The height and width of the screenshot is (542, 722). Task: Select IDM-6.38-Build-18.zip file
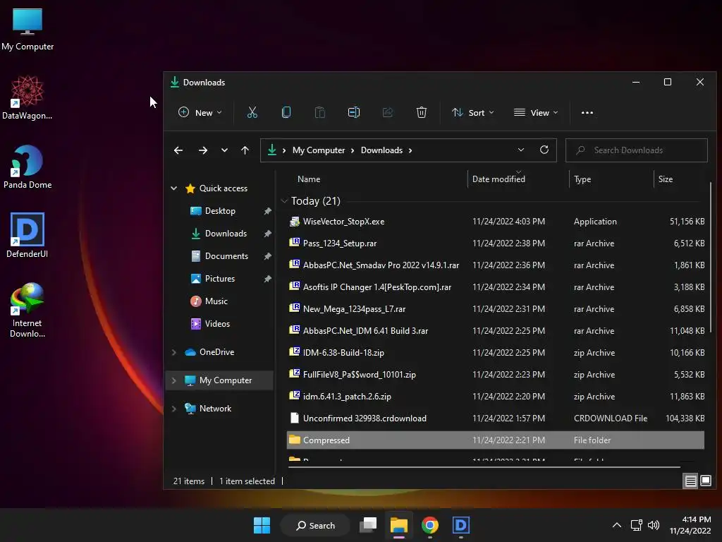pos(496,353)
